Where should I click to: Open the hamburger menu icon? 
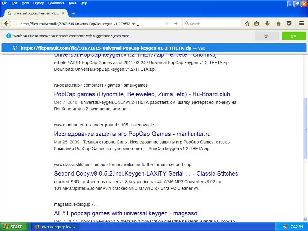pyautogui.click(x=302, y=23)
